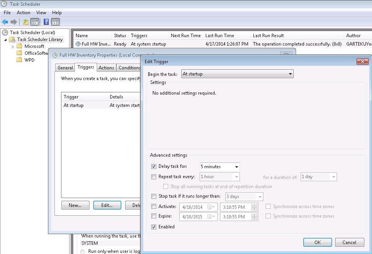Select the OfficeSoftware folder in tree
Image resolution: width=372 pixels, height=254 pixels.
(36, 53)
